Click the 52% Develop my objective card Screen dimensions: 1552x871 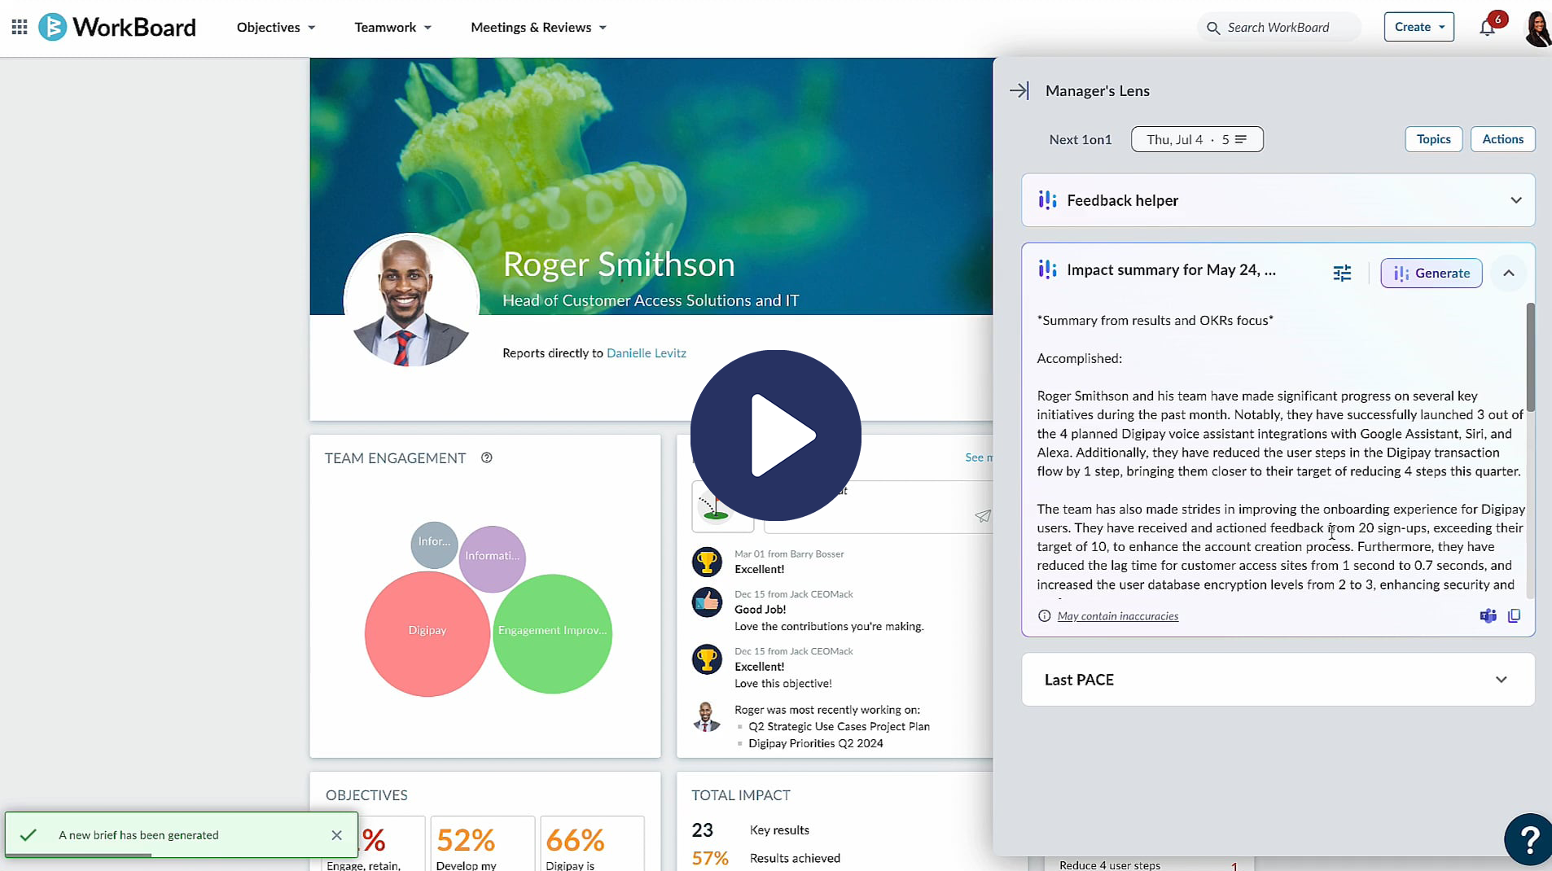point(482,843)
